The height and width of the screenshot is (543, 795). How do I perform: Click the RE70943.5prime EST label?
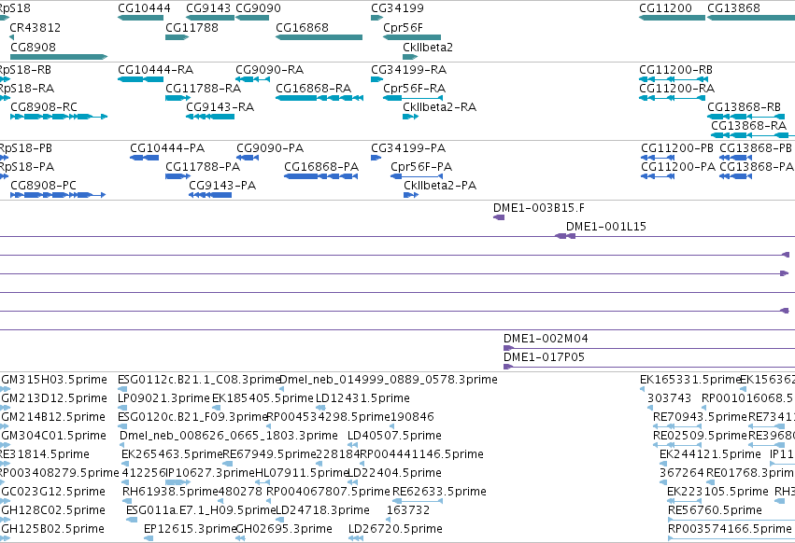[701, 417]
